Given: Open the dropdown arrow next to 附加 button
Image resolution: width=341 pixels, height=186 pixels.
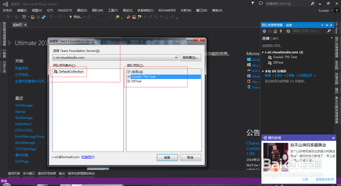Looking at the screenshot, I should tap(85, 17).
